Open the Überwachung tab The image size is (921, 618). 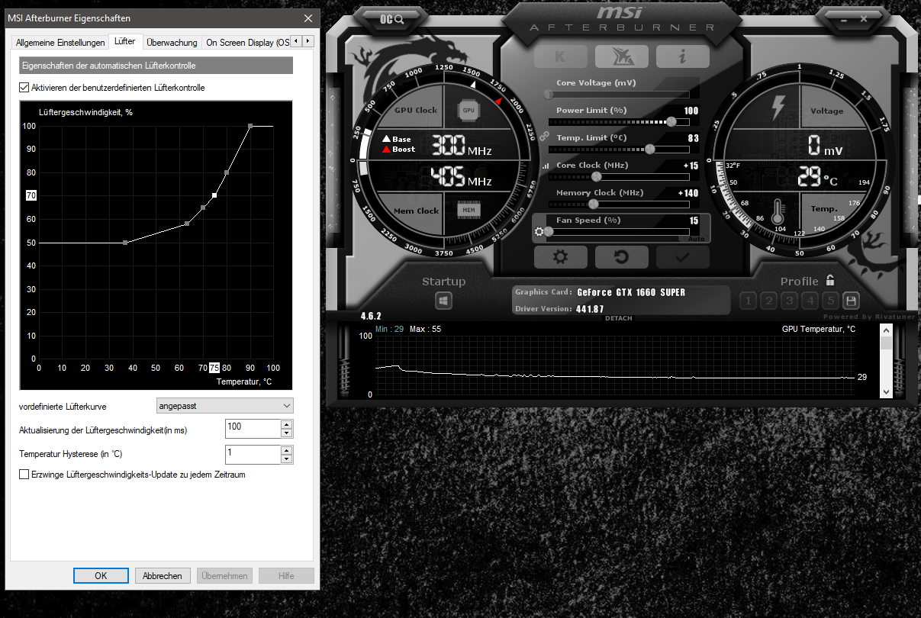pos(172,43)
